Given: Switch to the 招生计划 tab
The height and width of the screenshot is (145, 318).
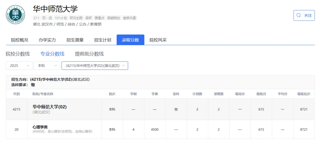Looking at the screenshot, I should [x=103, y=40].
